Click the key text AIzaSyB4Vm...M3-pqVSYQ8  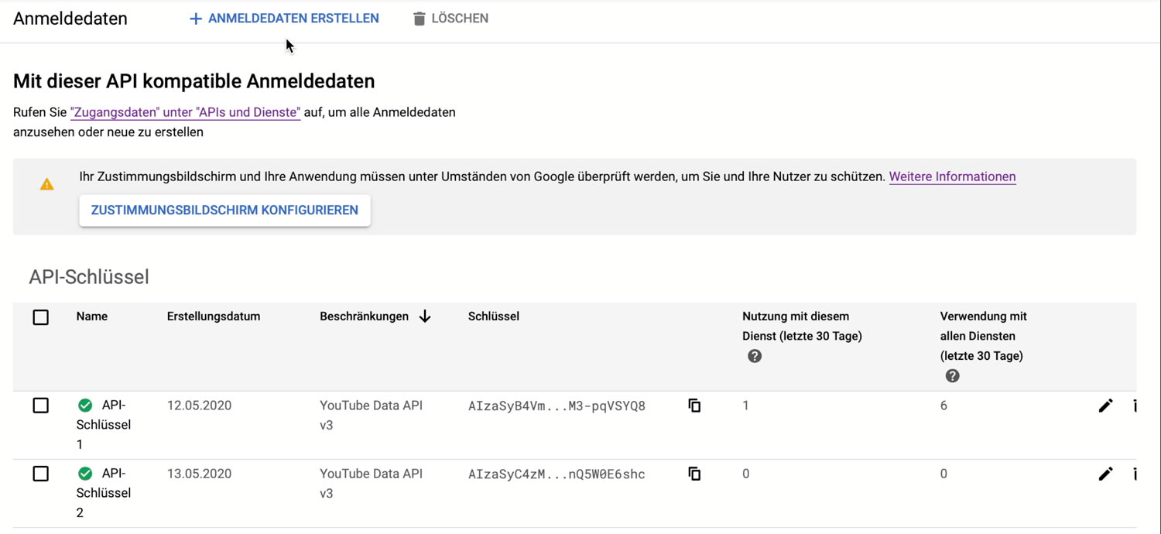click(557, 406)
